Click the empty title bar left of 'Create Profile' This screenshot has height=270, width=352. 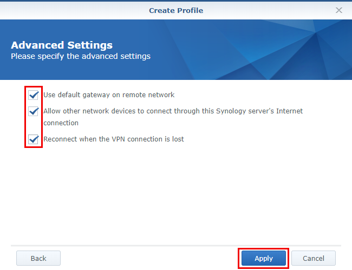(65, 10)
